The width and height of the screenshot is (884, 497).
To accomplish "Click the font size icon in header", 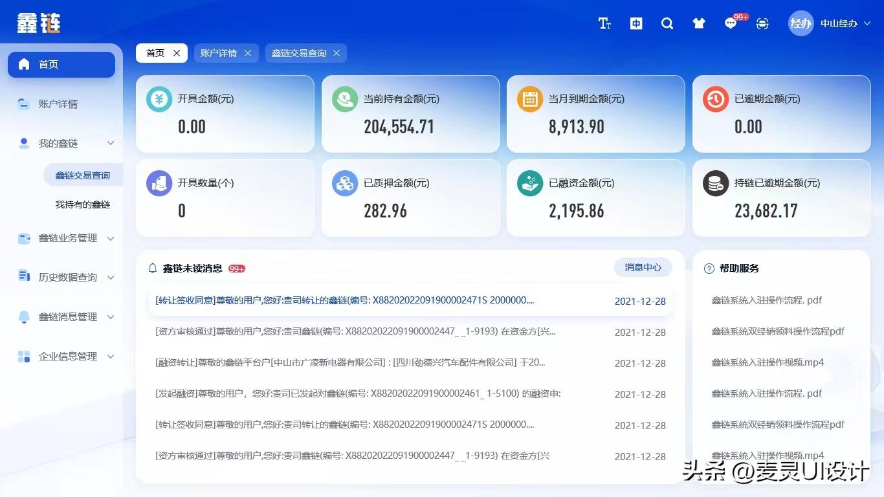I will 604,24.
